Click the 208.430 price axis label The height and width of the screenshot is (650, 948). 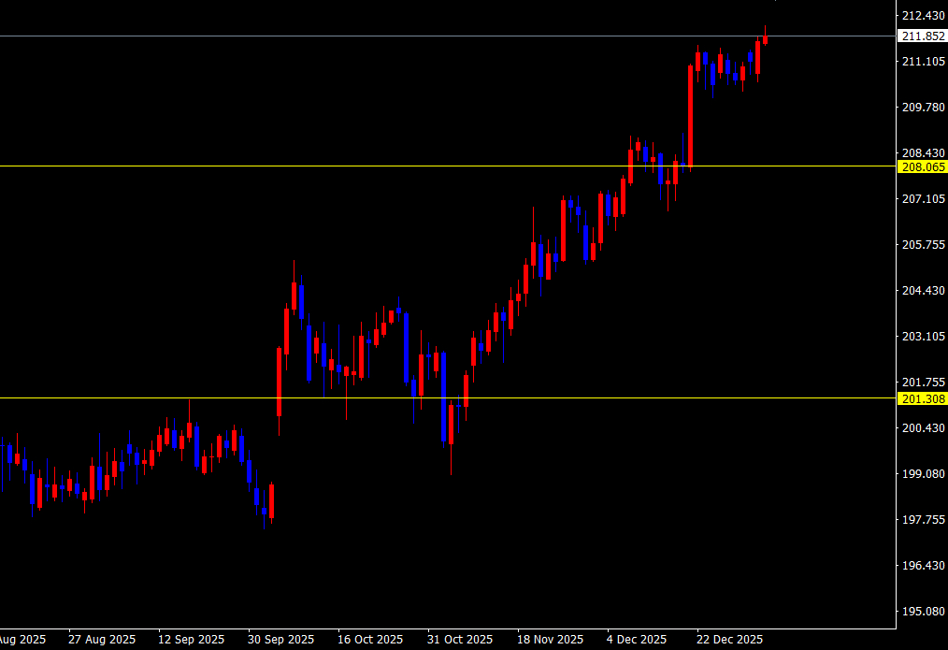click(923, 153)
